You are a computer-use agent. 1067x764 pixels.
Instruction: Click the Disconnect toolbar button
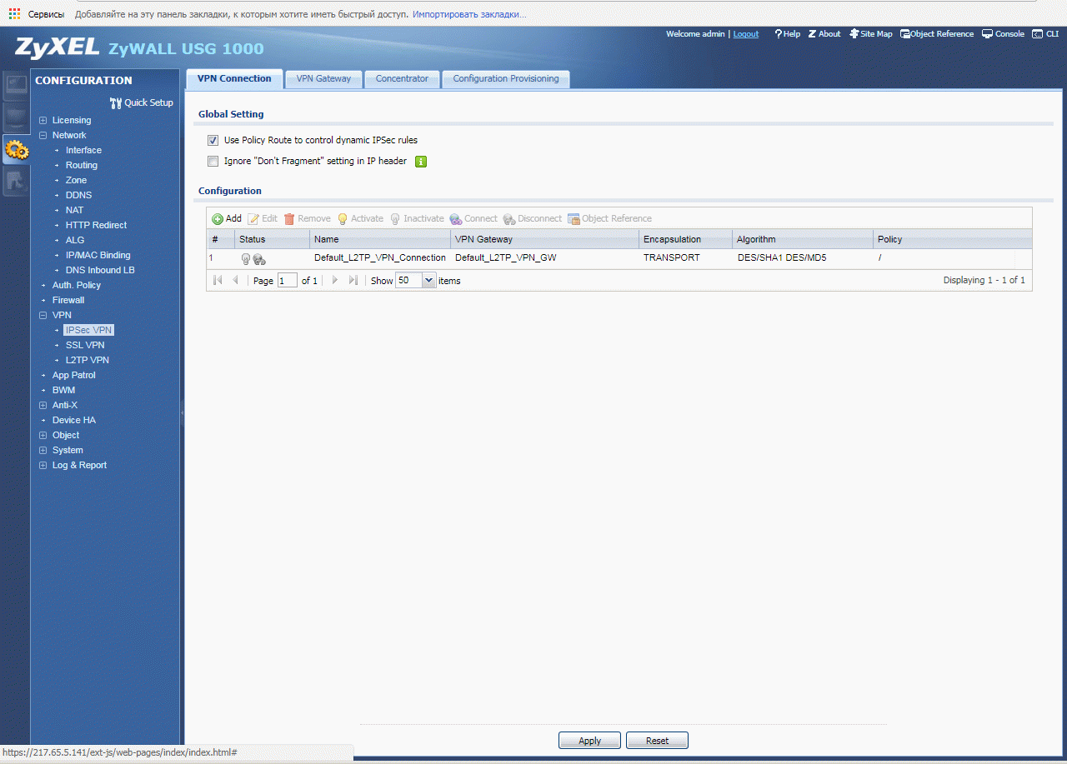click(533, 218)
